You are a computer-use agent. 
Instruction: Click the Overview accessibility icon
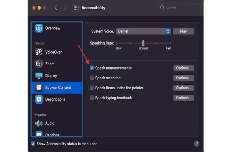pyautogui.click(x=39, y=28)
